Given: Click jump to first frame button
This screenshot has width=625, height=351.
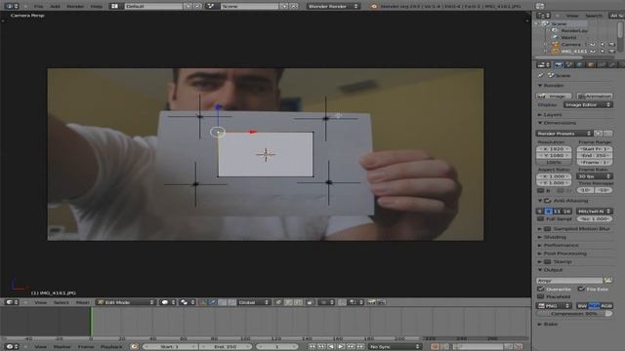Looking at the screenshot, I should [x=312, y=347].
